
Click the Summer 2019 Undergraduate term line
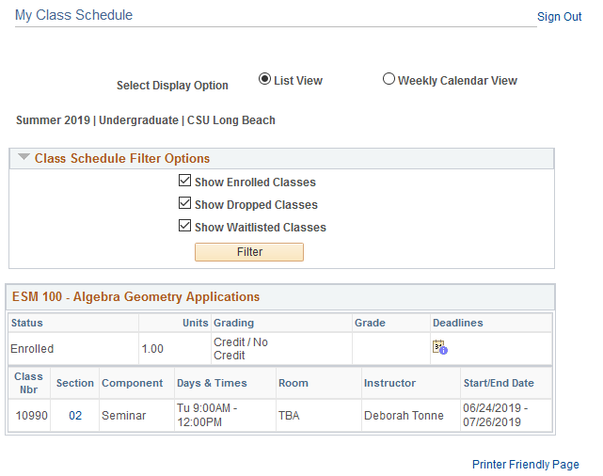146,120
